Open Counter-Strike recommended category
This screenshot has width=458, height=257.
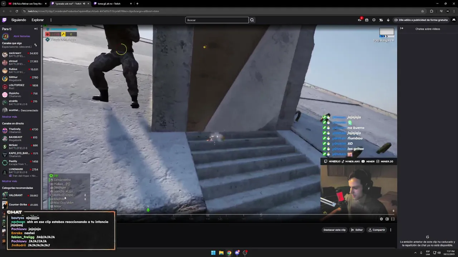pyautogui.click(x=20, y=205)
